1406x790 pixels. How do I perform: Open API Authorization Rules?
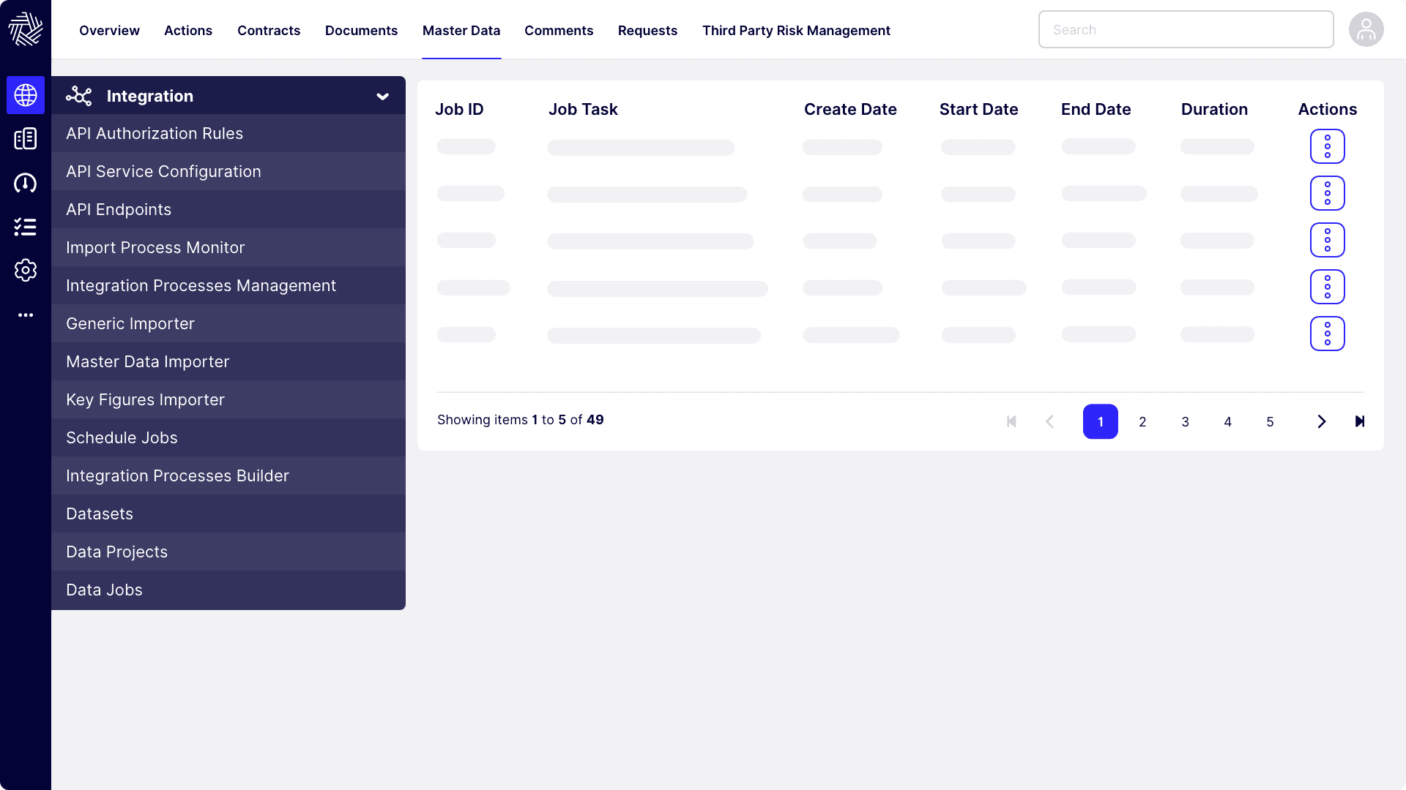pos(228,133)
